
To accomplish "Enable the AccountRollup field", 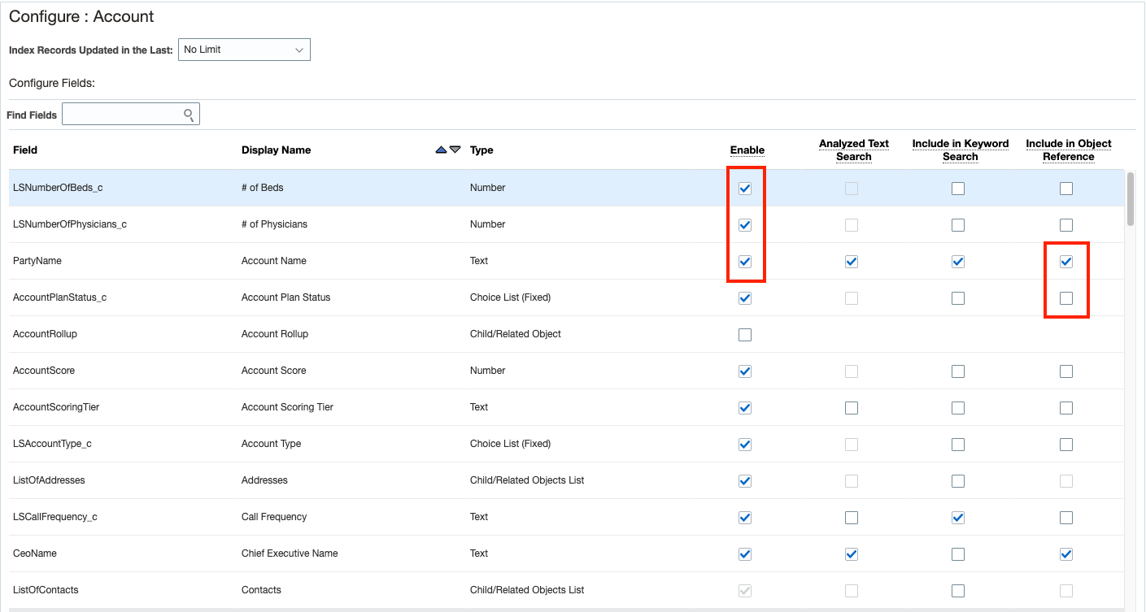I will pyautogui.click(x=744, y=334).
